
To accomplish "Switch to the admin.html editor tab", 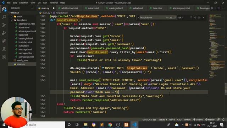I will [x=93, y=8].
